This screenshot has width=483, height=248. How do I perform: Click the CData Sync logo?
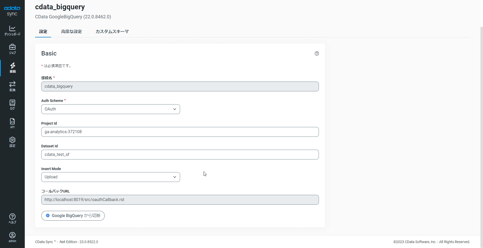[x=12, y=11]
